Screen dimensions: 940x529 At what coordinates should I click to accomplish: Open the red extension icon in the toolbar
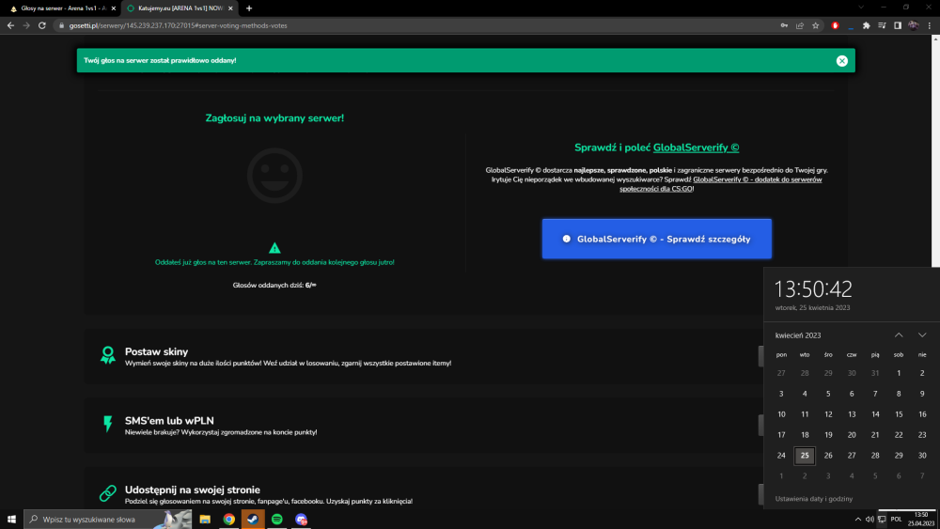(x=835, y=25)
